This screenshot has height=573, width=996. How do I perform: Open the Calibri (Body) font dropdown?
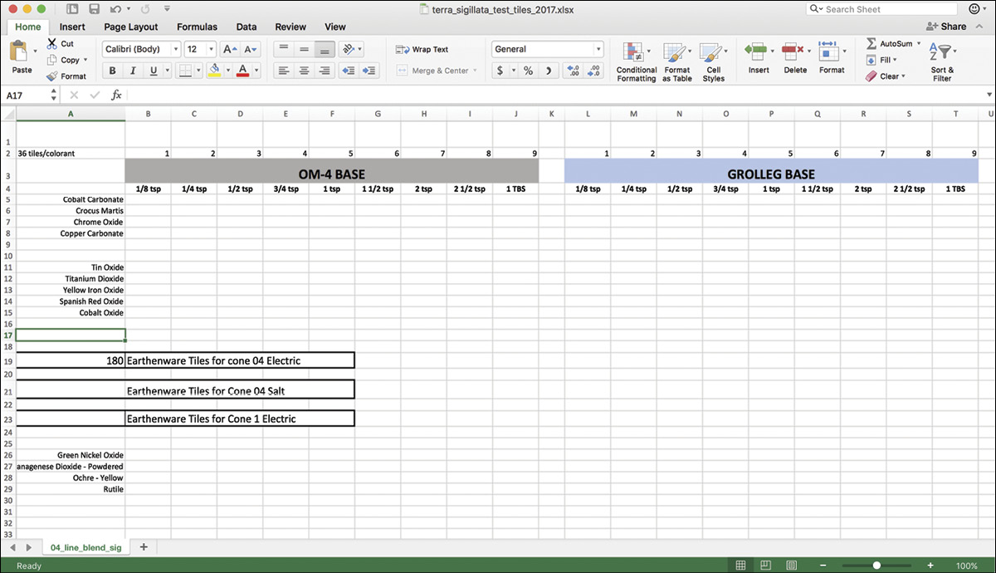(x=175, y=49)
